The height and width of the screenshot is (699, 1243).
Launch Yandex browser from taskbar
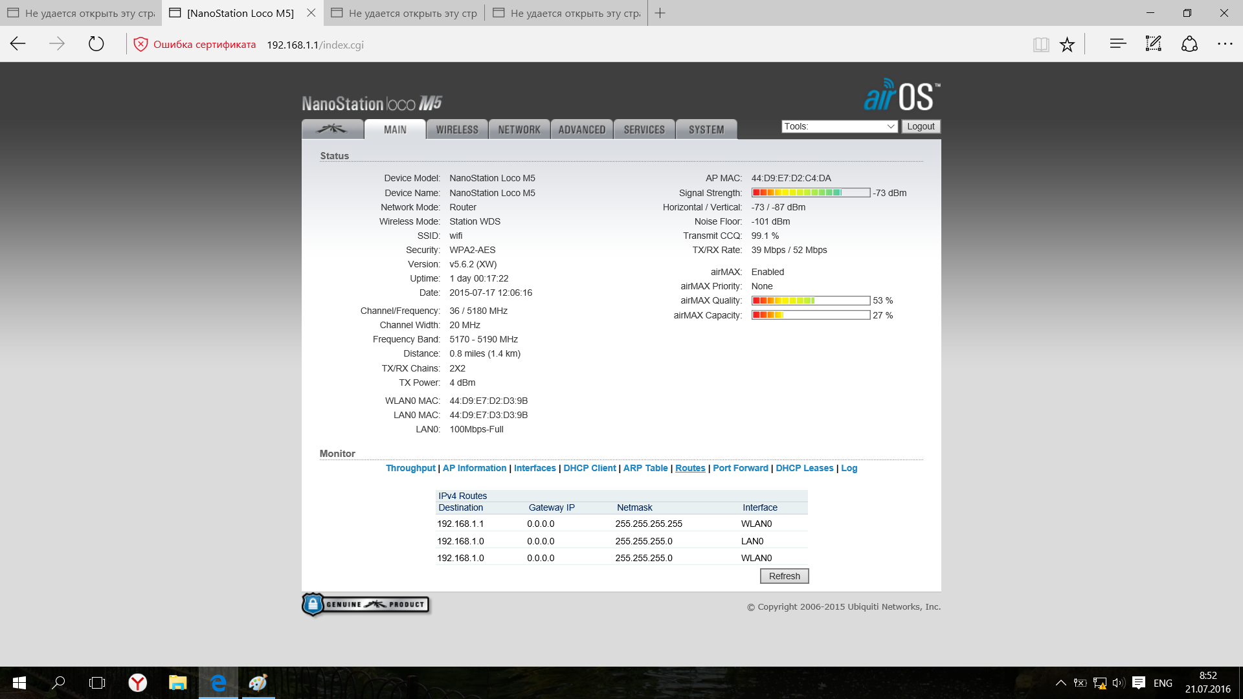coord(137,683)
